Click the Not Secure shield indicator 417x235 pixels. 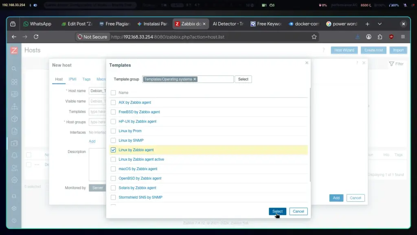coord(92,37)
